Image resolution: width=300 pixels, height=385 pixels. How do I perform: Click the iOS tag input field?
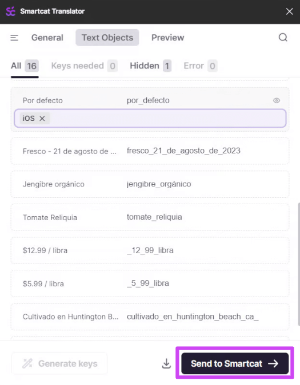click(150, 118)
